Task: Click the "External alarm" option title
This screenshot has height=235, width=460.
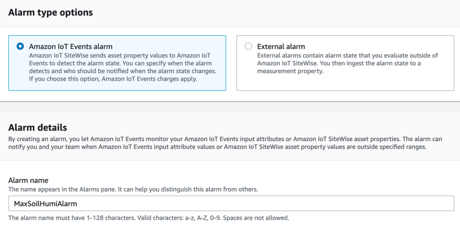Action: point(281,46)
